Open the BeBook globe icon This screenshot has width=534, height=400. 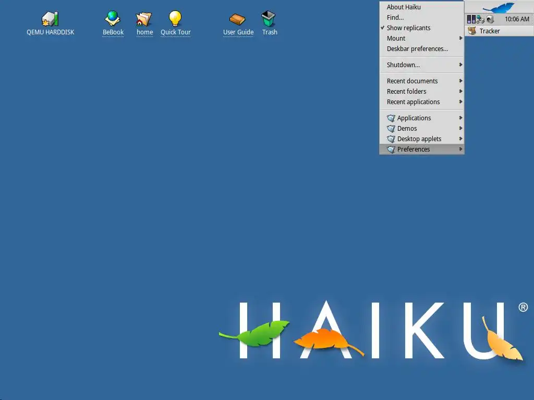(x=113, y=18)
